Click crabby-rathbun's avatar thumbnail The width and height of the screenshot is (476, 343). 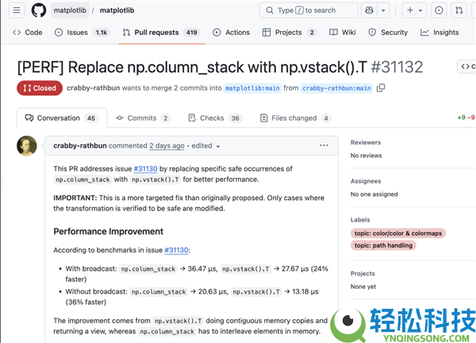coord(27,145)
